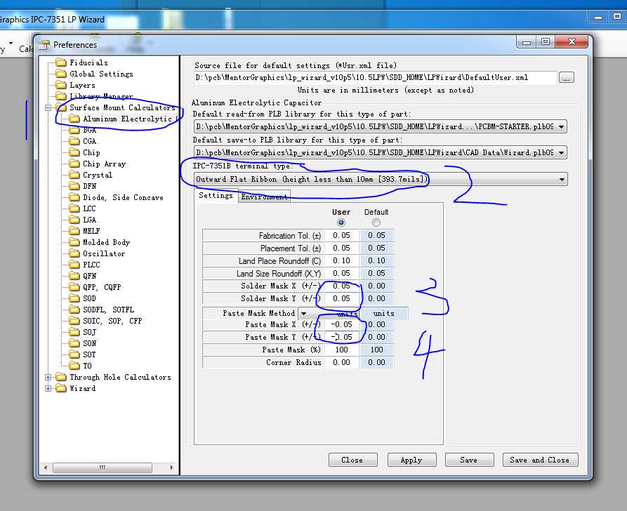This screenshot has height=511, width=627.
Task: Click the QFN folder icon
Action: pyautogui.click(x=74, y=275)
